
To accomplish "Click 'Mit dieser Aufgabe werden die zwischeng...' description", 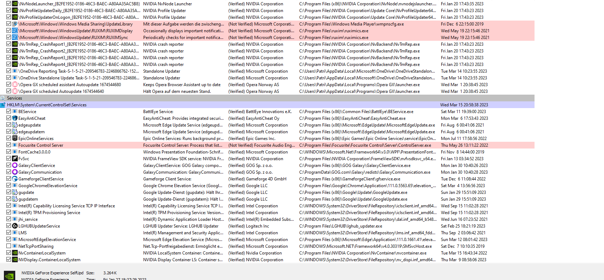I will (184, 24).
